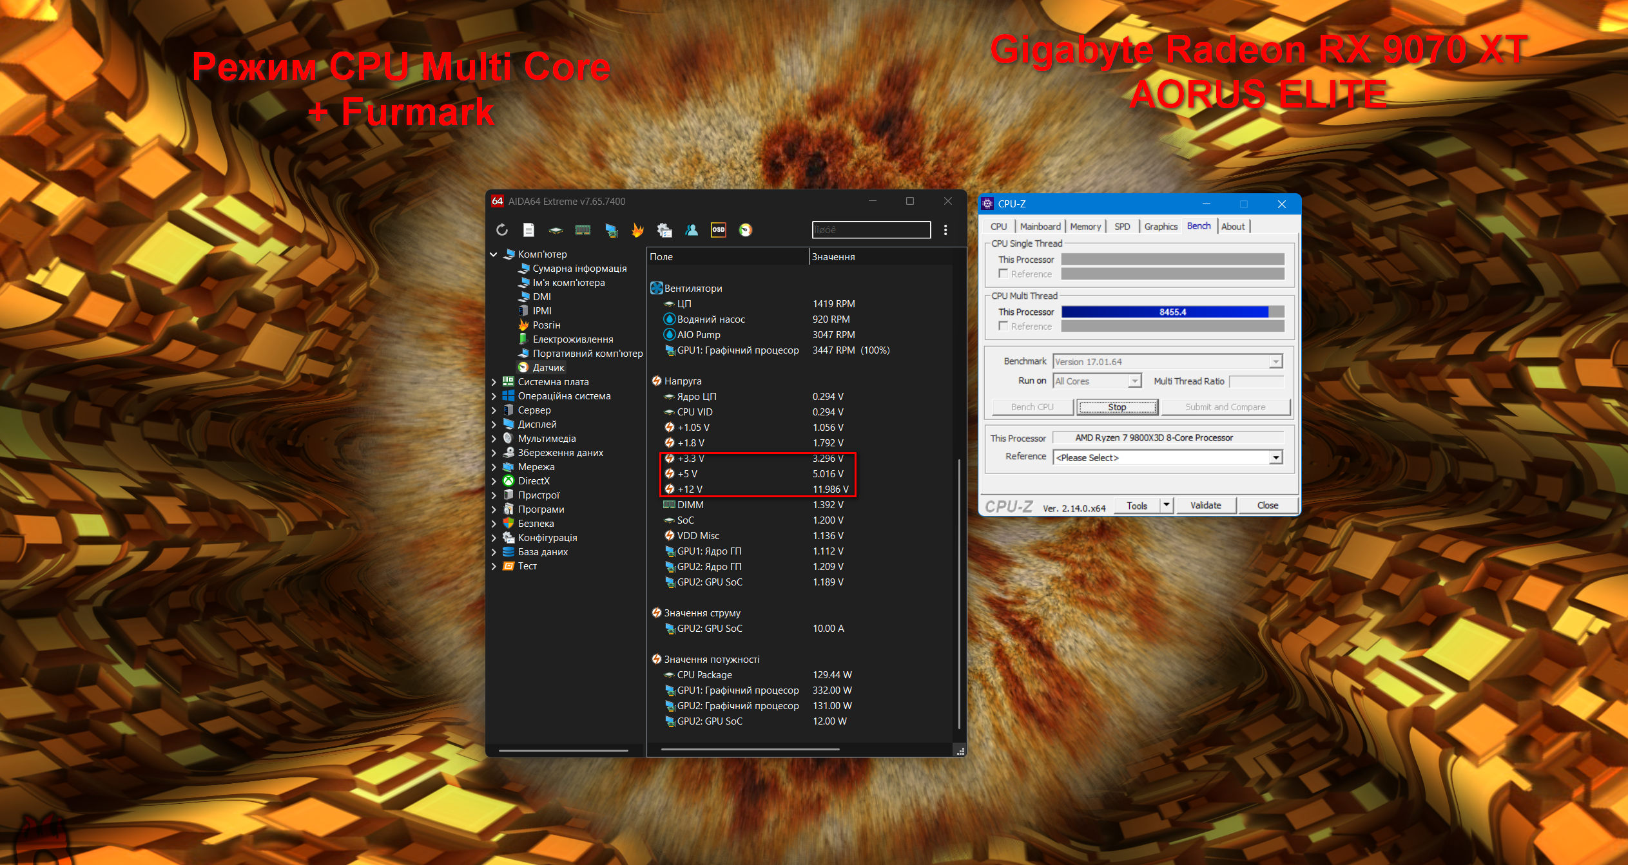Open the OSD panel icon

[718, 230]
